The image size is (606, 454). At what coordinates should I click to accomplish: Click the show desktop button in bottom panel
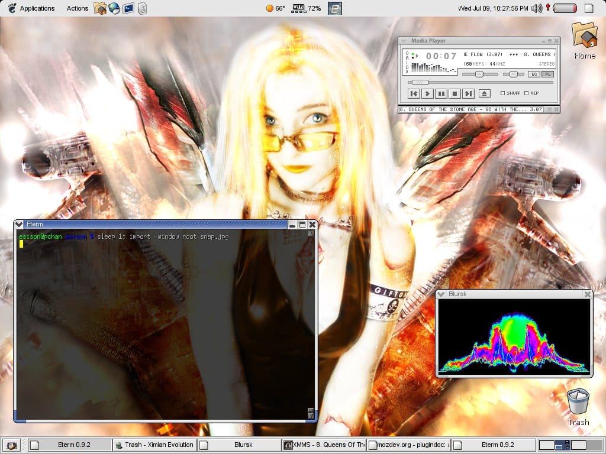coord(11,445)
